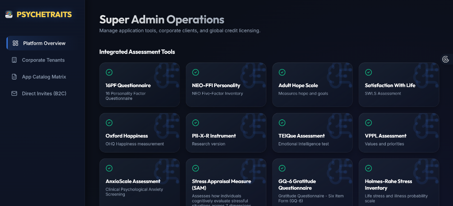Open the Oxford Happiness title
The height and width of the screenshot is (206, 453).
(127, 136)
